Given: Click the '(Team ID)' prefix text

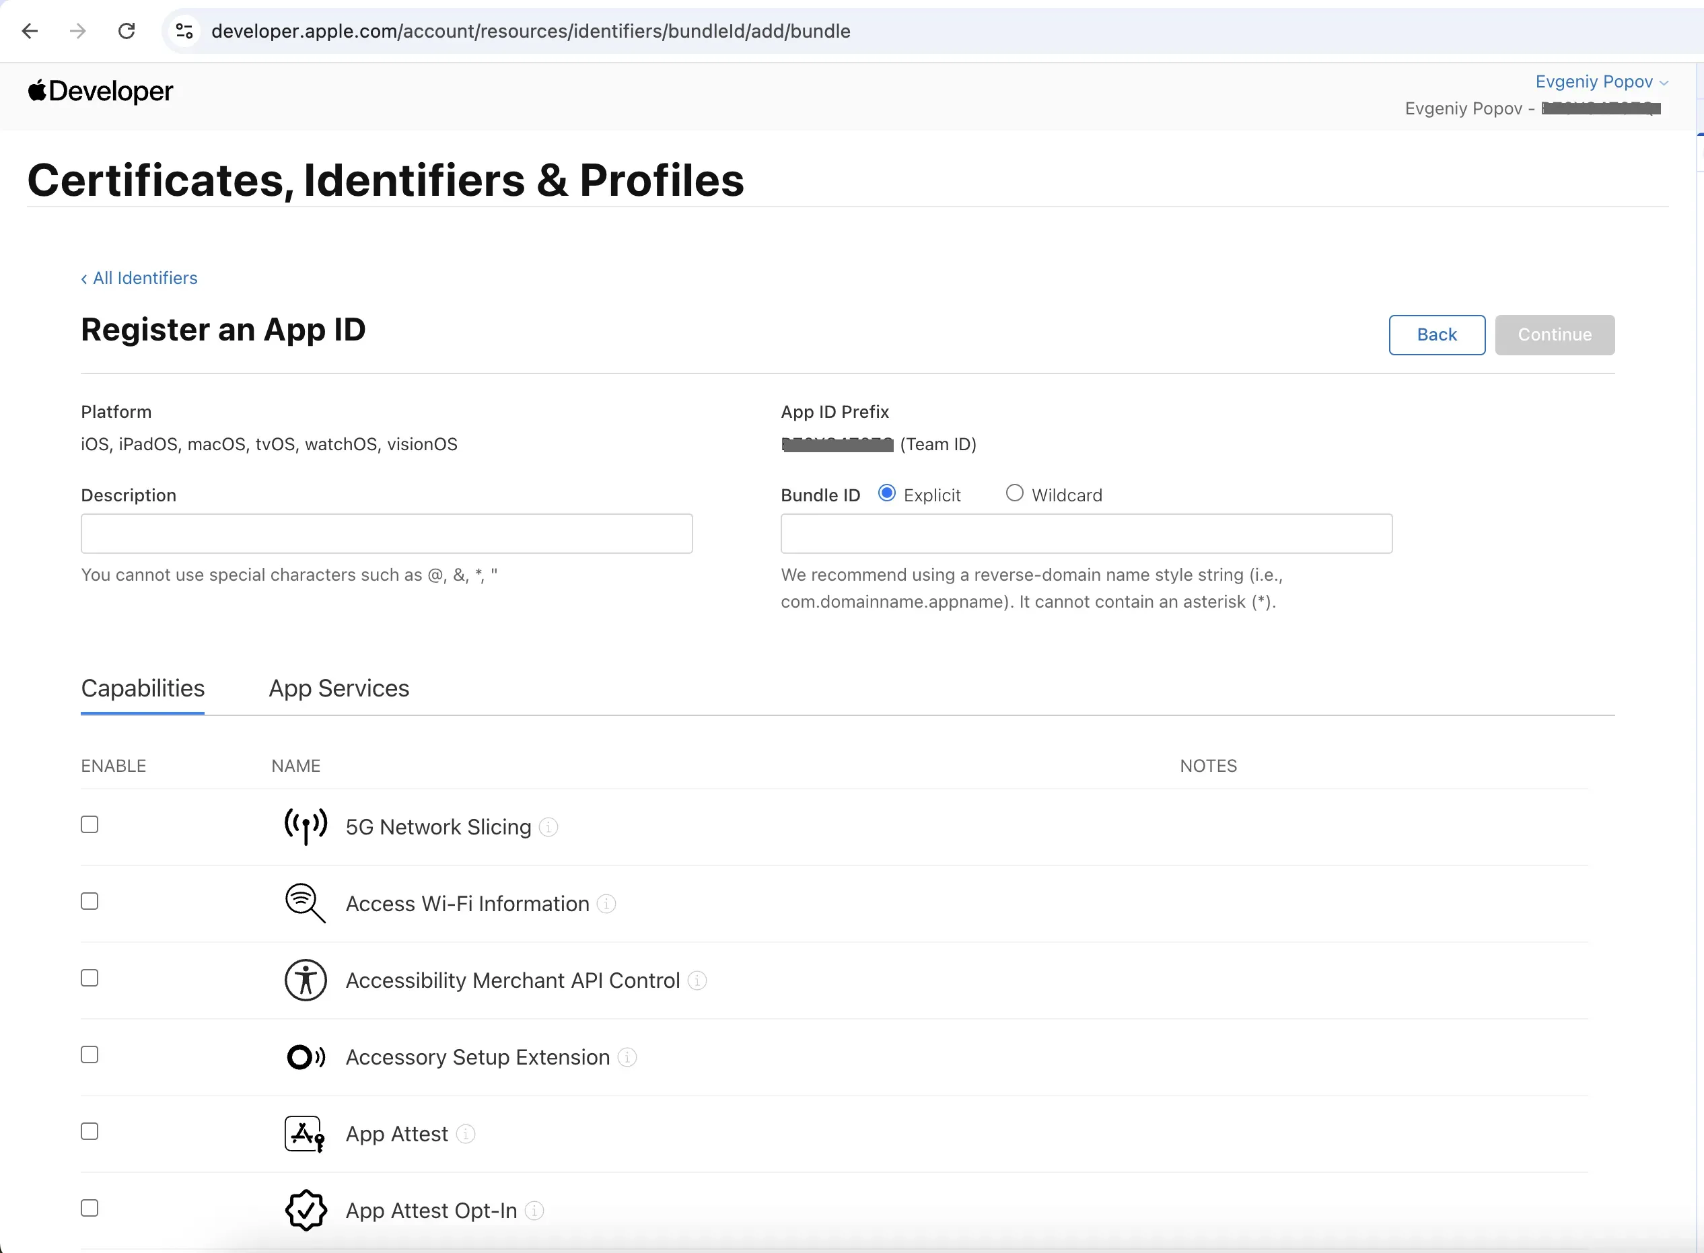Looking at the screenshot, I should 938,443.
